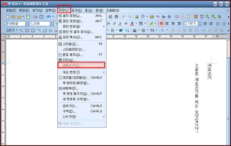
Task: Select 글자 모양(L)... menu item
Action: point(82,16)
